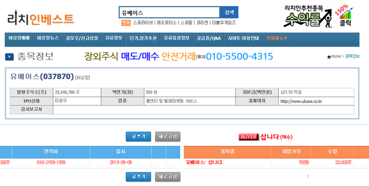Open homepage link http://www.ubase.co.kr
This screenshot has width=369, height=186.
pos(301,101)
